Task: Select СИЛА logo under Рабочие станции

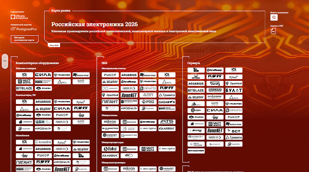Action: pyautogui.click(x=43, y=75)
